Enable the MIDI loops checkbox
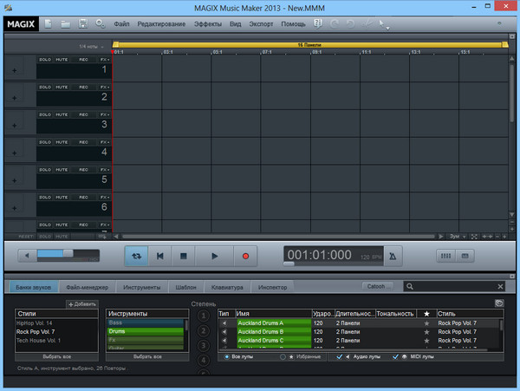520x391 pixels. pyautogui.click(x=396, y=356)
